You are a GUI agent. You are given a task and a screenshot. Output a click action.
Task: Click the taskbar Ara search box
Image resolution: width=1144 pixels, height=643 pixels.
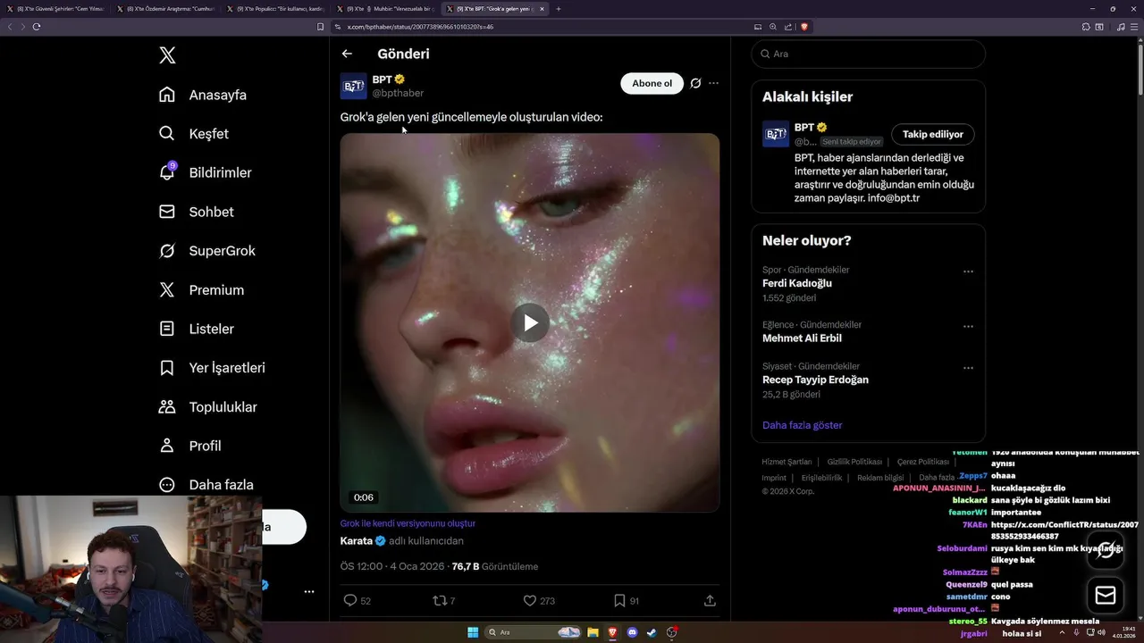tap(533, 632)
